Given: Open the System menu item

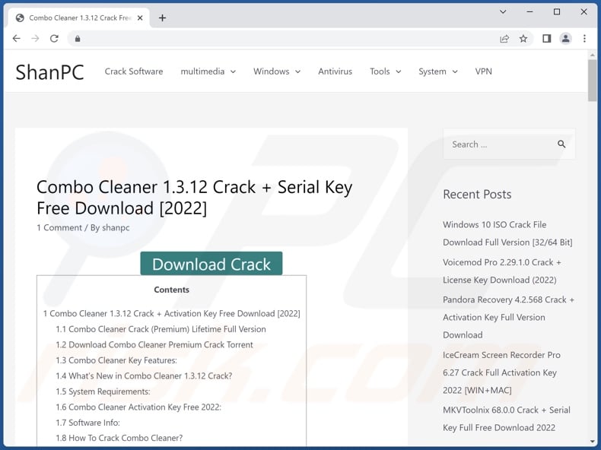Looking at the screenshot, I should pos(432,71).
